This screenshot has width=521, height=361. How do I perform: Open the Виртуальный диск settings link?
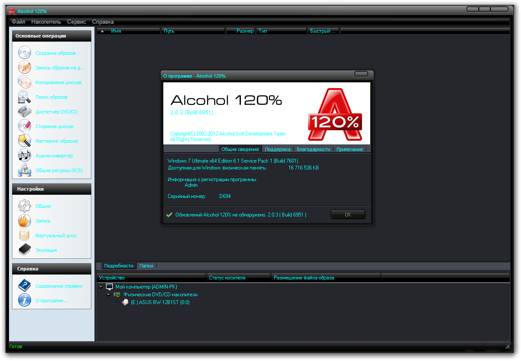(56, 235)
